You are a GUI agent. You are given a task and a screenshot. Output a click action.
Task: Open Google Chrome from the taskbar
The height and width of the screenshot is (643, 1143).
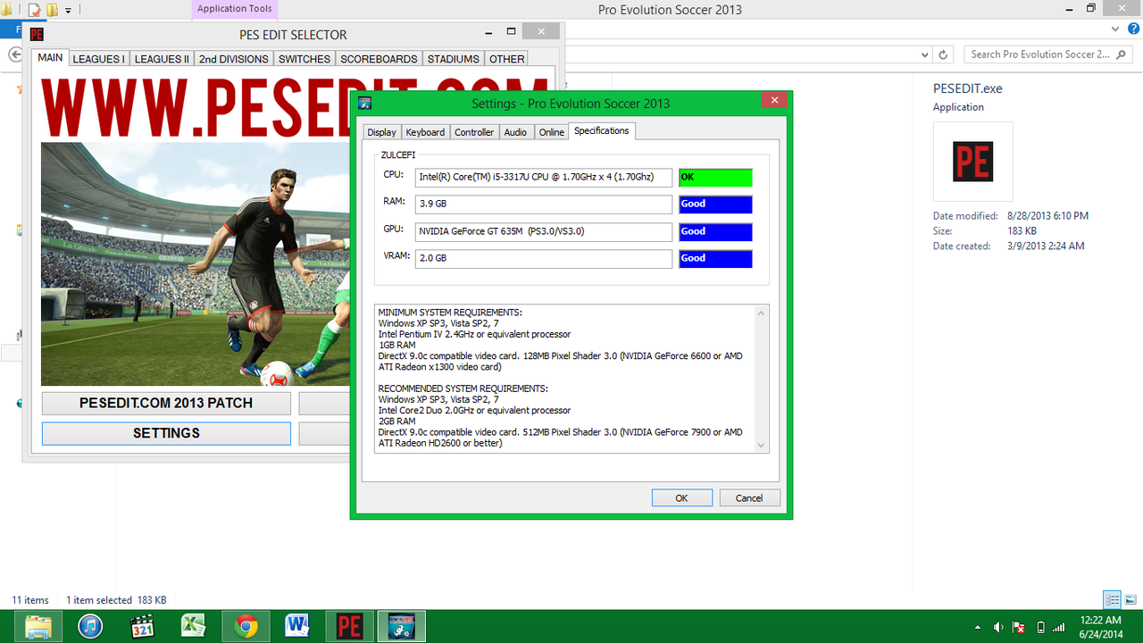[246, 626]
